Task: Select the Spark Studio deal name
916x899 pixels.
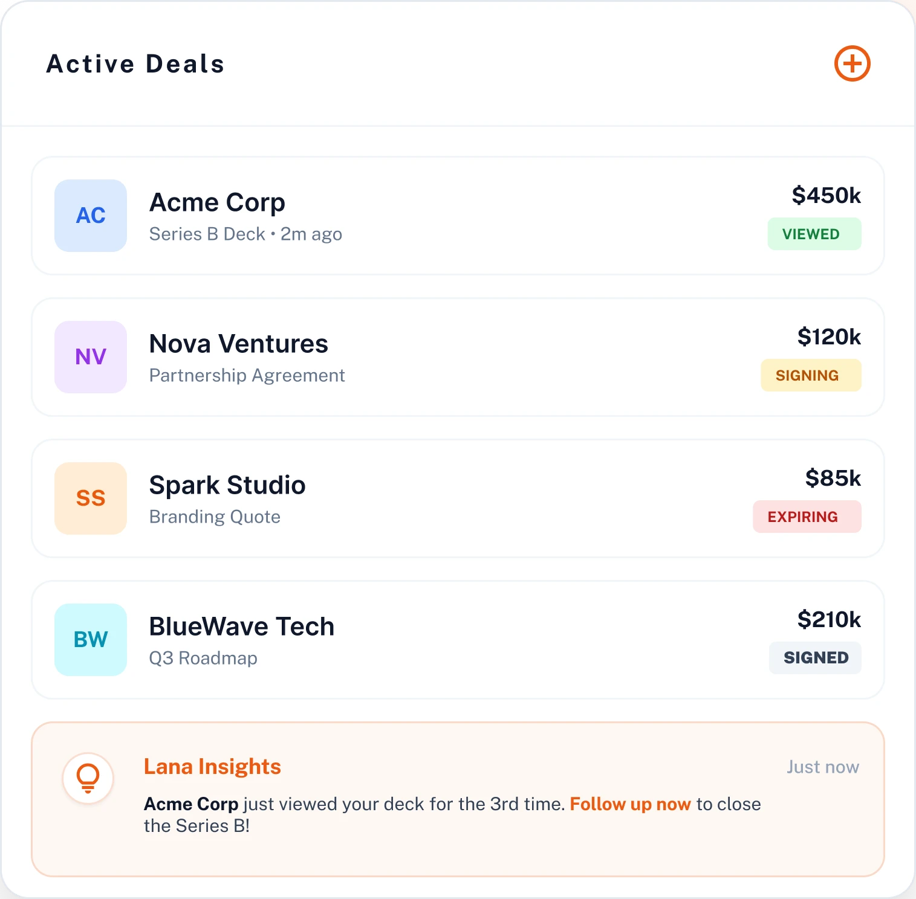Action: pos(227,485)
